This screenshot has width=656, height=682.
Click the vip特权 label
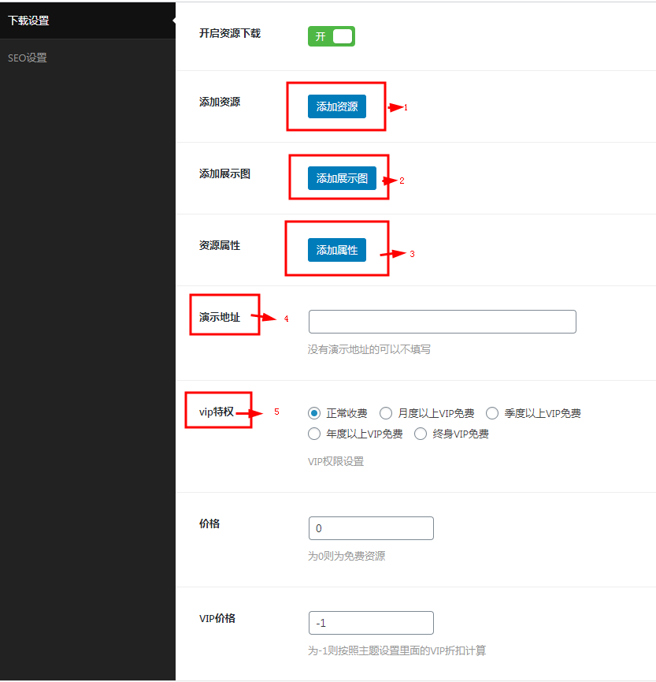click(x=217, y=412)
